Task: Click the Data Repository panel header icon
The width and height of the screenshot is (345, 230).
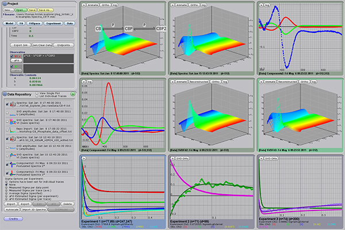Action: [3, 93]
